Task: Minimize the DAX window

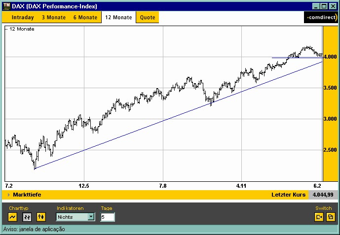Action: (x=316, y=6)
